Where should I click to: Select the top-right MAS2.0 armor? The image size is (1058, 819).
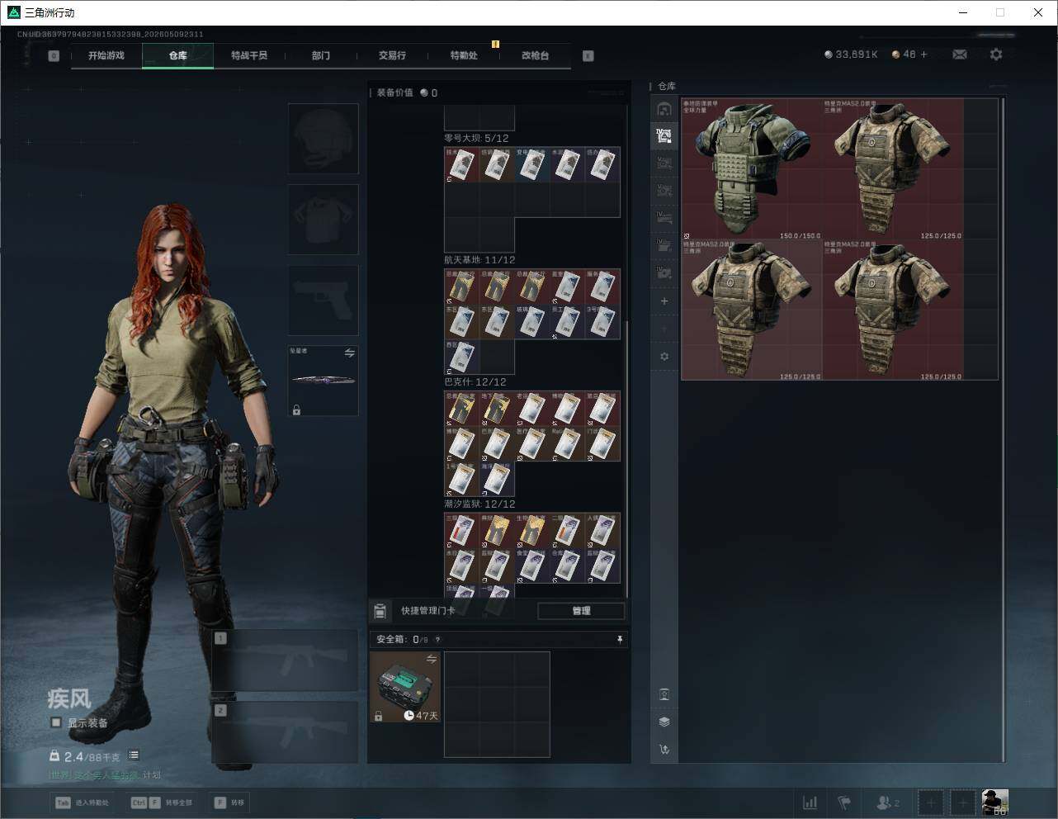893,169
